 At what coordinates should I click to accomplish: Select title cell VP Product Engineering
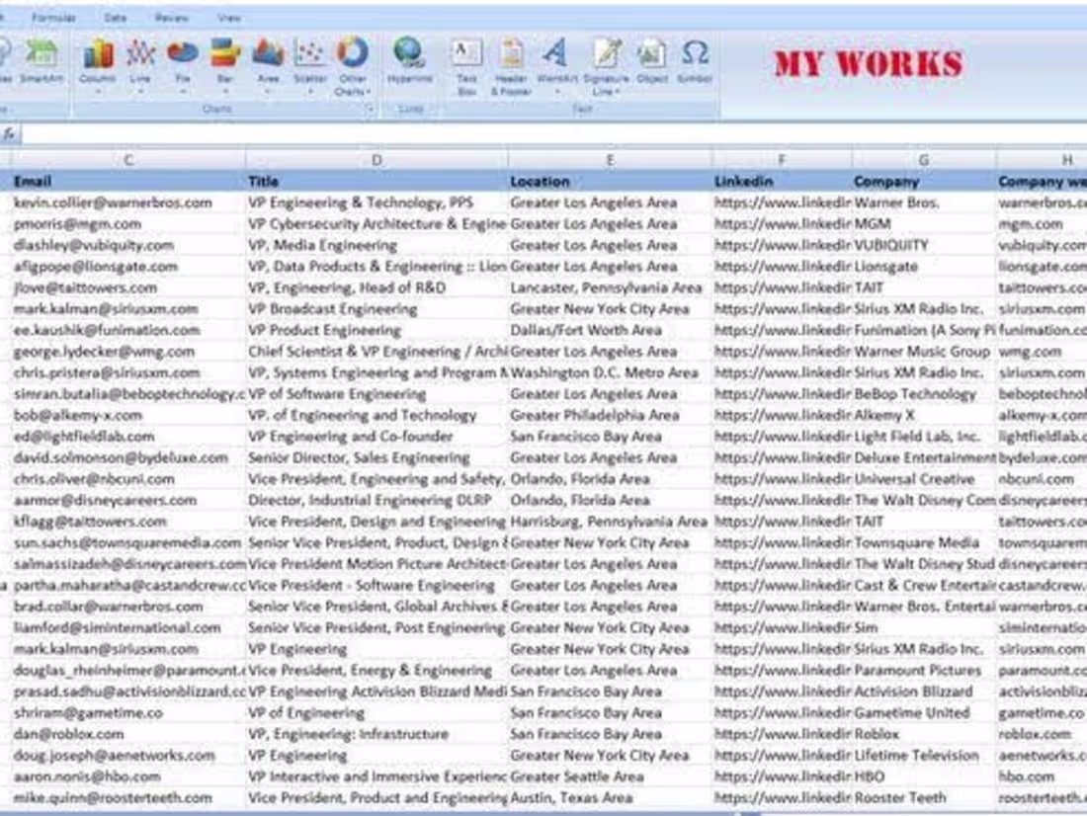(x=376, y=330)
